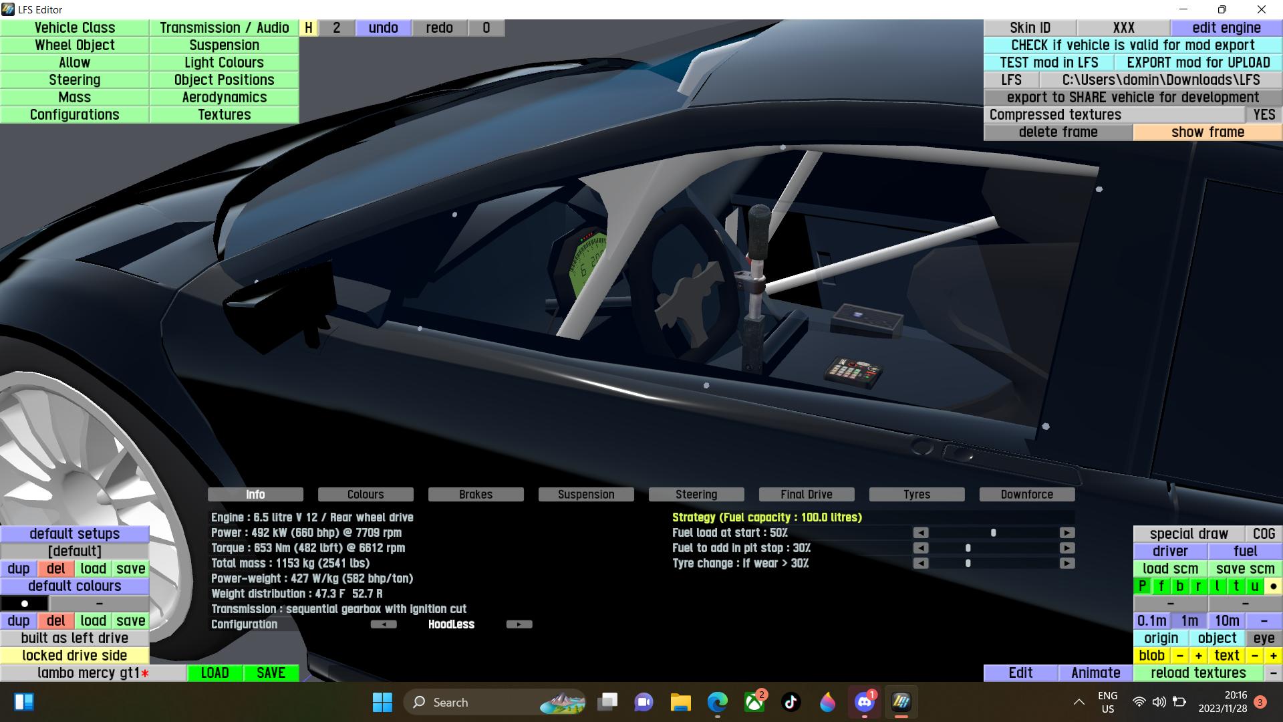Viewport: 1283px width, 722px height.
Task: Select the yellow dot view button
Action: coord(1273,586)
